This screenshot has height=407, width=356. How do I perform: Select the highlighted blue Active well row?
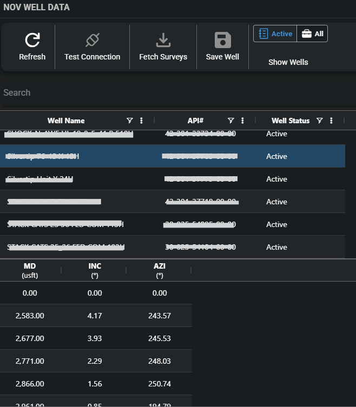173,156
